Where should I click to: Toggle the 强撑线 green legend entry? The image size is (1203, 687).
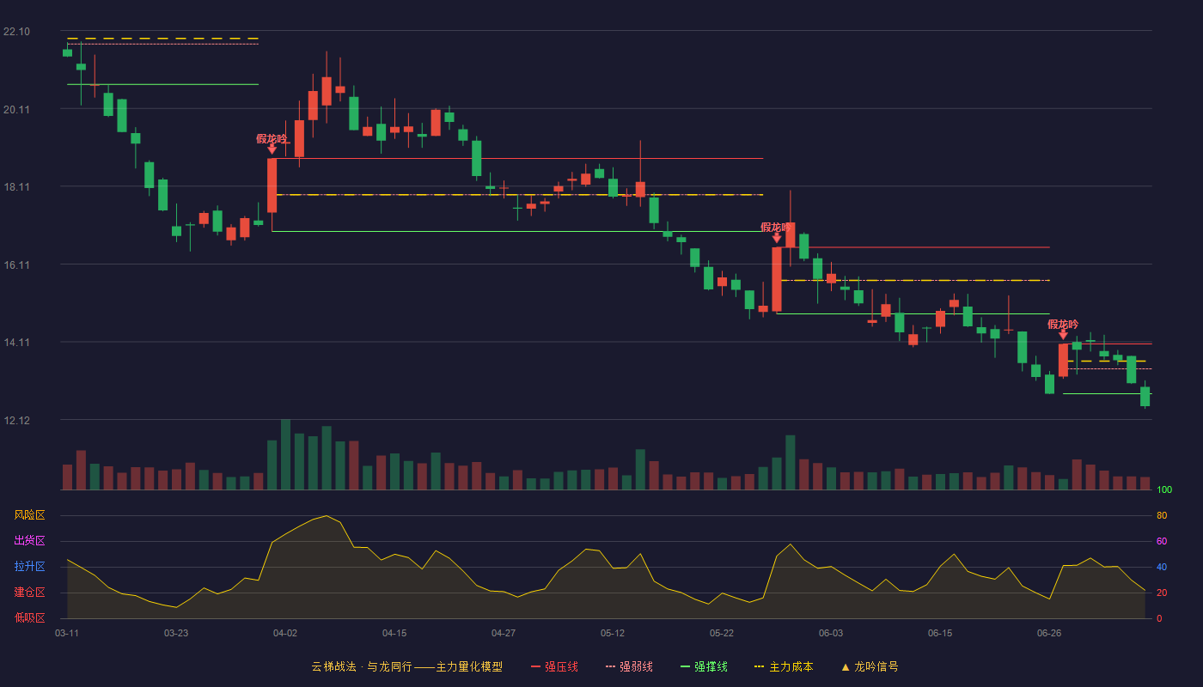point(704,666)
